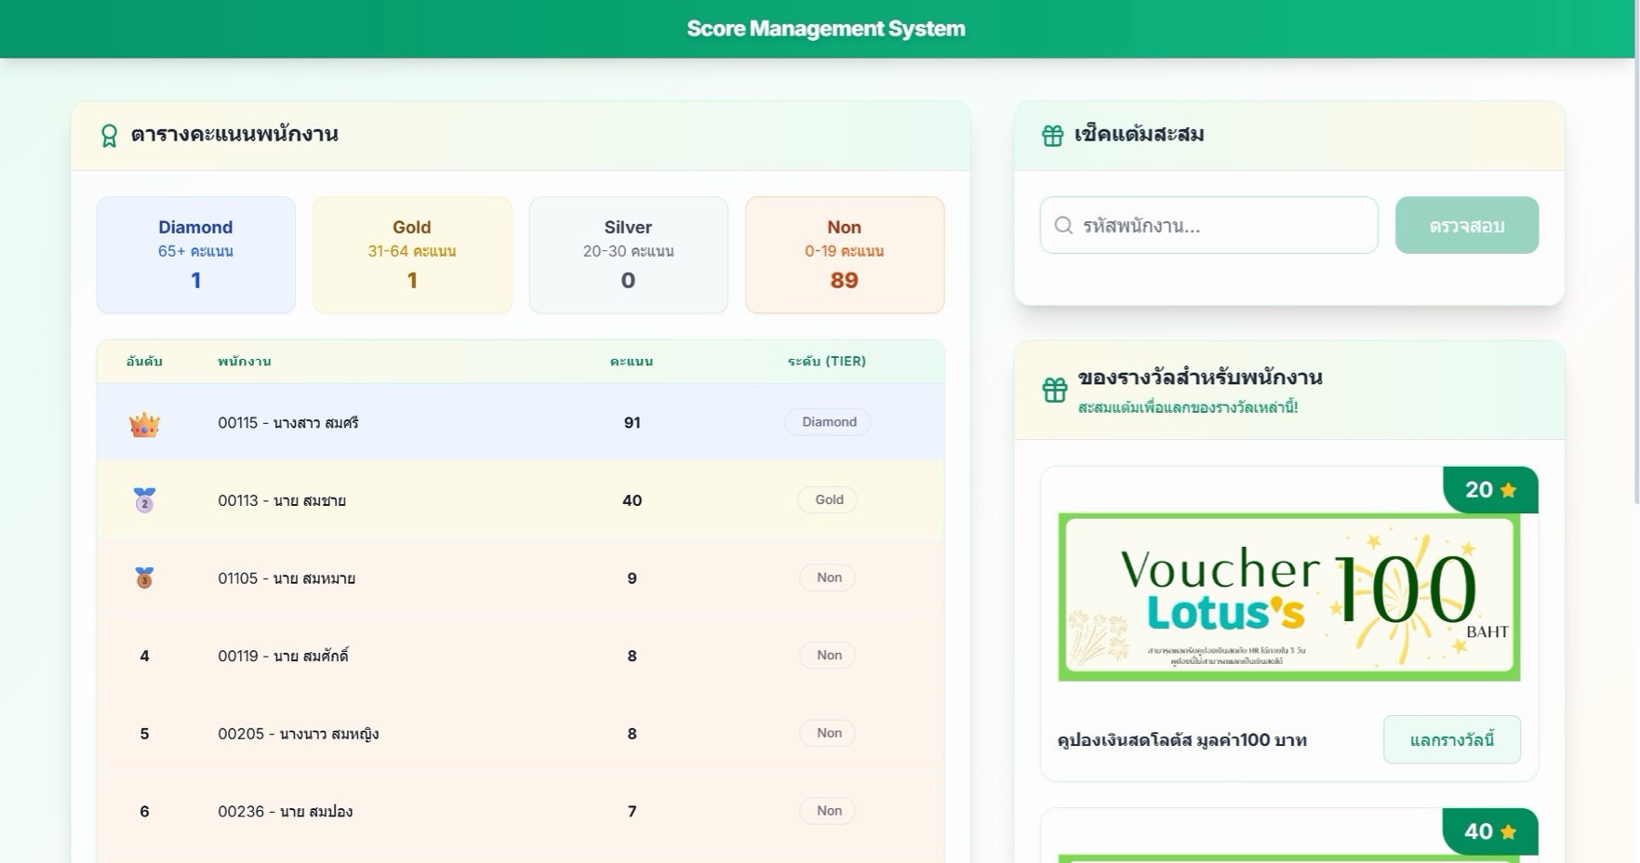Click the score 91 for employee 00115
This screenshot has width=1640, height=863.
[x=632, y=423]
